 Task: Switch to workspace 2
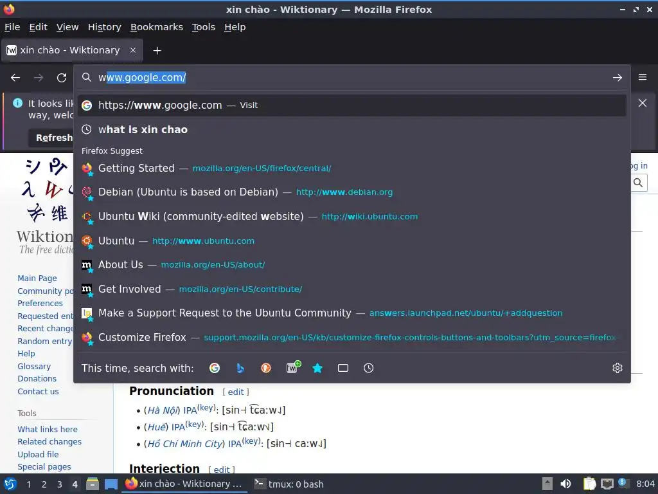click(x=44, y=484)
